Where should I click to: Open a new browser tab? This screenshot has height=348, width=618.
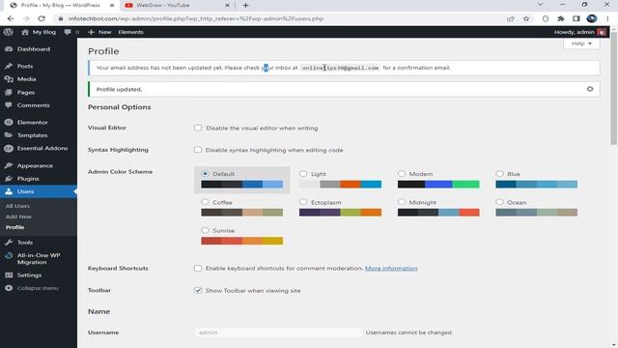click(x=245, y=5)
